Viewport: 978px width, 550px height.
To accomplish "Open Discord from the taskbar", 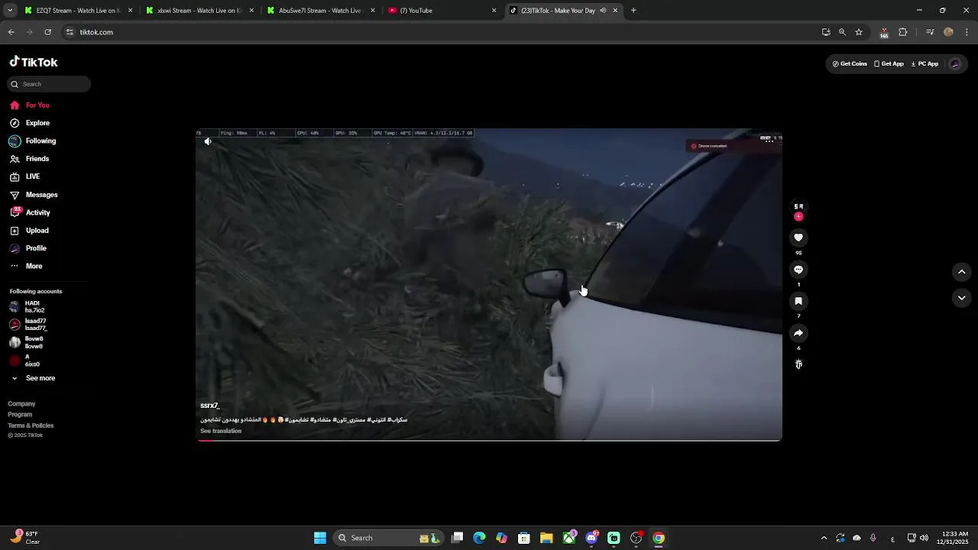I will (x=591, y=538).
